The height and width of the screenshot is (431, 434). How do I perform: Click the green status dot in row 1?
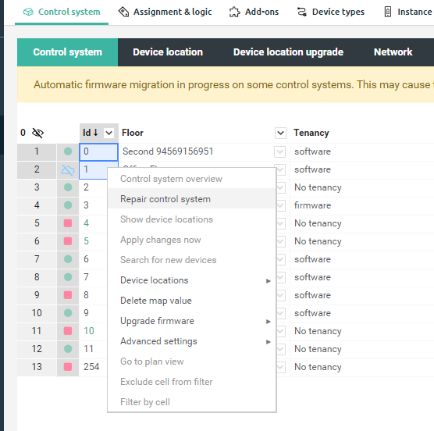pyautogui.click(x=68, y=151)
